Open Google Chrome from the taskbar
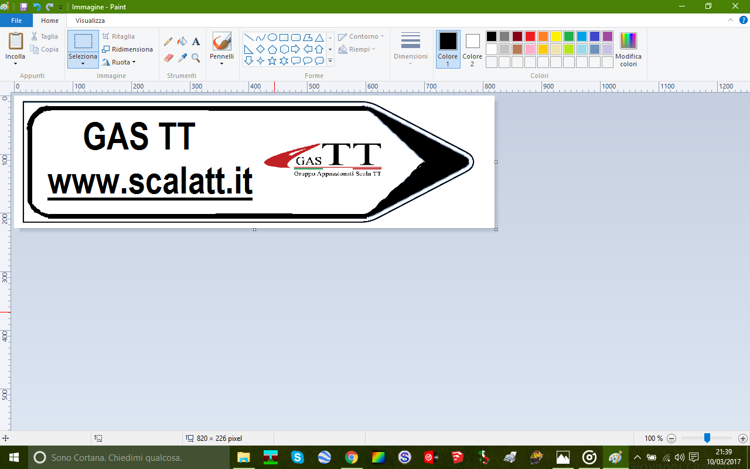The image size is (750, 469). click(352, 457)
